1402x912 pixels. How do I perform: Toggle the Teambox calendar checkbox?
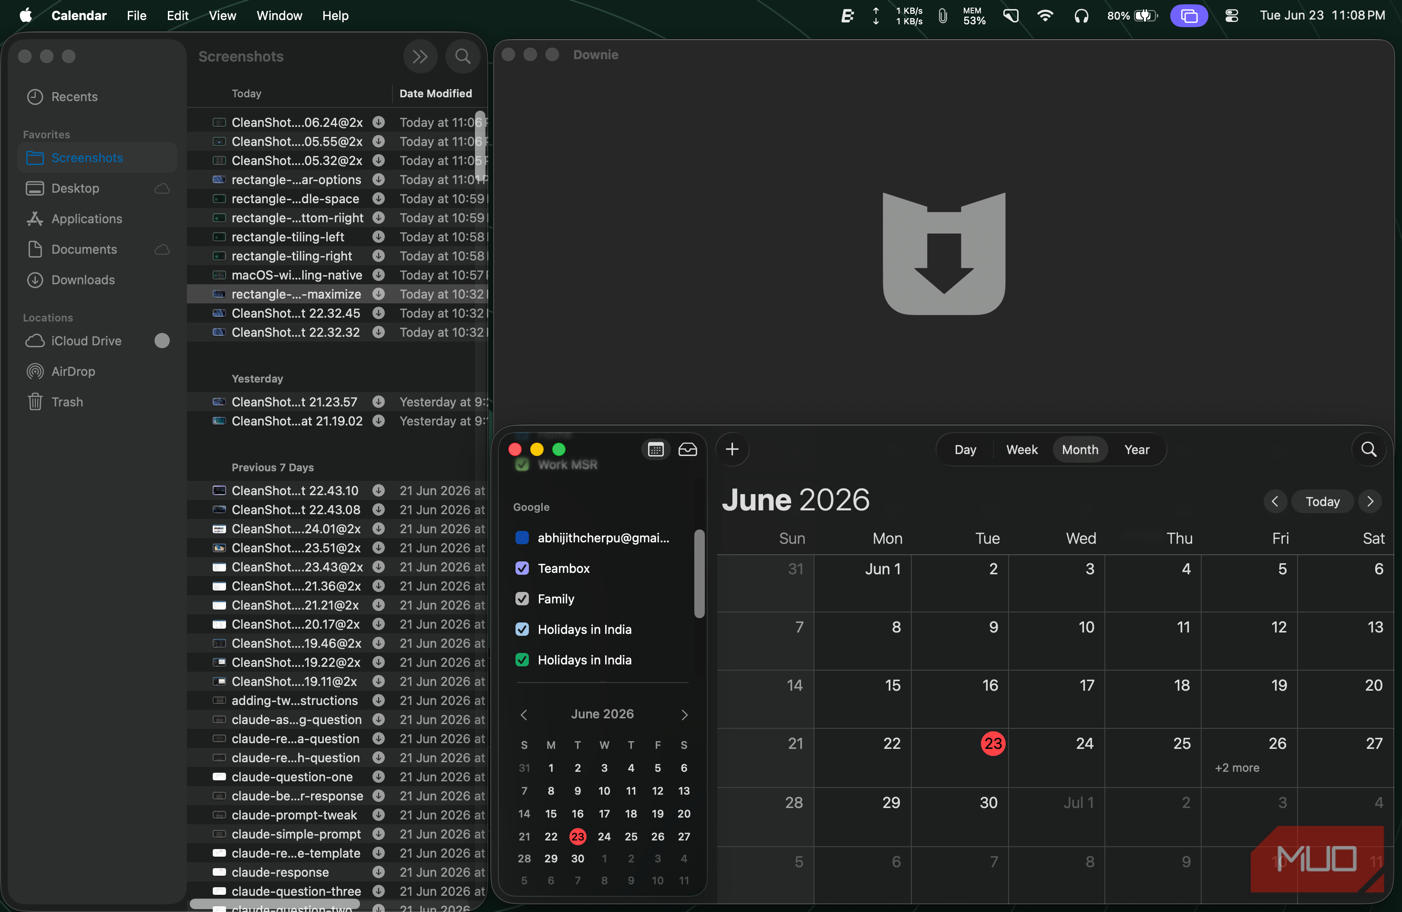tap(522, 568)
